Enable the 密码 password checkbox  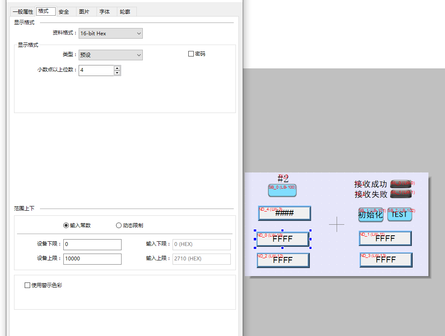coord(191,54)
